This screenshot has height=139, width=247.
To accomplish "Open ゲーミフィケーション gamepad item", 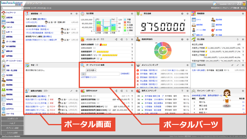I will pos(12,61).
